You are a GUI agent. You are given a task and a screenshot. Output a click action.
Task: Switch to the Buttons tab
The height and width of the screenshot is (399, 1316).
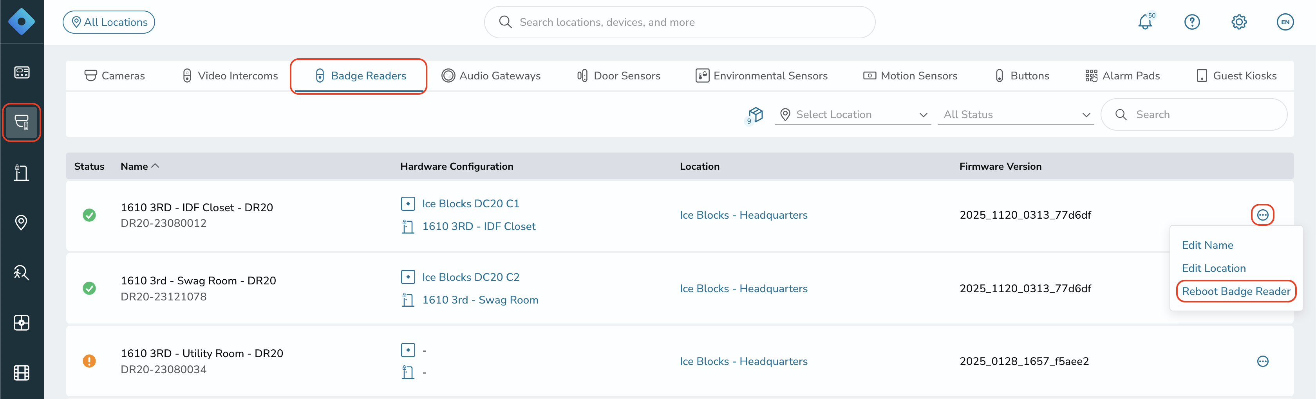tap(1022, 75)
